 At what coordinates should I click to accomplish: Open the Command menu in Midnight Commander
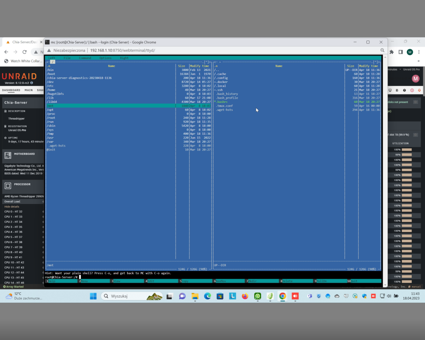pos(85,58)
